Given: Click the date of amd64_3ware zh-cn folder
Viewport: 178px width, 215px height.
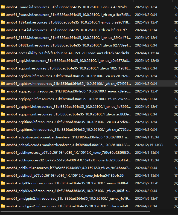Looking at the screenshot, I should click(x=146, y=14).
